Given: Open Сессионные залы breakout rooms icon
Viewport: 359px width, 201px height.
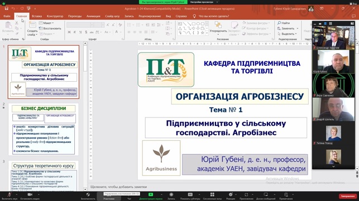Looking at the screenshot, I should (x=212, y=196).
